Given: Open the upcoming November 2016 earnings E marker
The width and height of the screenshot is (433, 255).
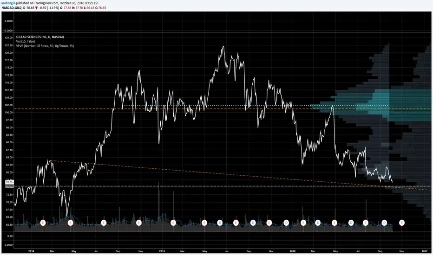Looking at the screenshot, I should (x=402, y=223).
